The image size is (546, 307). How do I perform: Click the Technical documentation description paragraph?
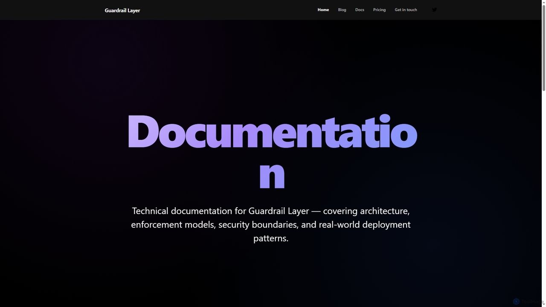click(271, 224)
